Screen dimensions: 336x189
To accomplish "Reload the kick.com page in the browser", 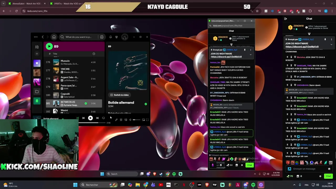I will [x=16, y=11].
